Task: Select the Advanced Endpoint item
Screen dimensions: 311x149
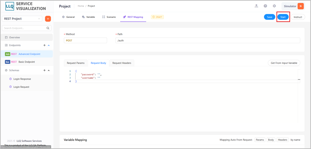Action: [27, 54]
